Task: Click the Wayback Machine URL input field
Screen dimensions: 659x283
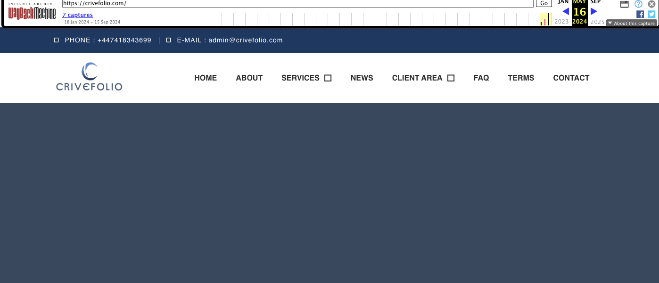Action: [297, 3]
